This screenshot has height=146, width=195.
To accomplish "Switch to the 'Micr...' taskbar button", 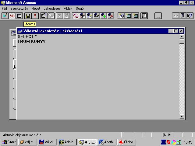I will [x=87, y=142].
